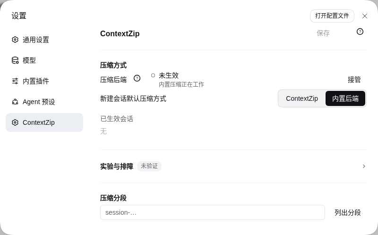Click the Agent 预设 sidebar icon
Image resolution: width=378 pixels, height=235 pixels.
(15, 102)
